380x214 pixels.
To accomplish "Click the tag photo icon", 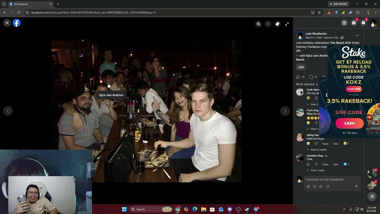I will click(277, 24).
